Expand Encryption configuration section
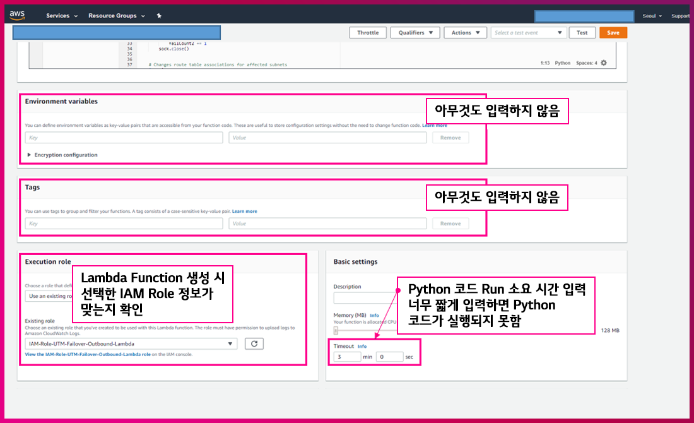Screen dimensions: 694x423 click(62, 155)
